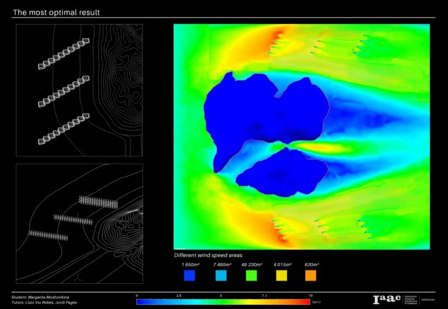Viewport: 448px width, 309px height.
Task: Click the top plan view building layout thumbnail
Action: (x=79, y=90)
